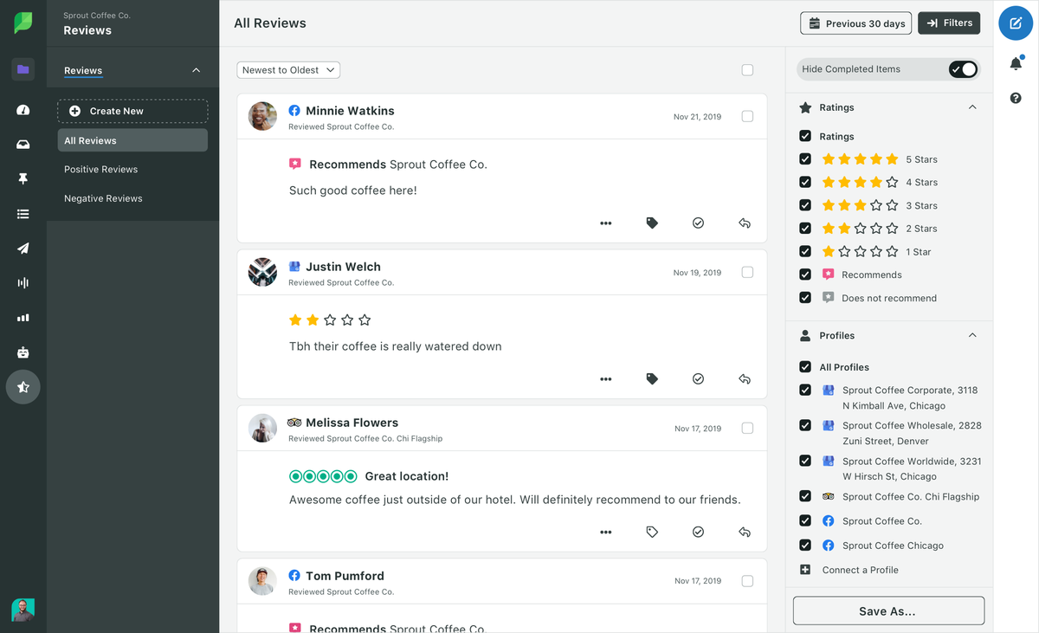
Task: Open the paper plane publishing icon
Action: 23,249
